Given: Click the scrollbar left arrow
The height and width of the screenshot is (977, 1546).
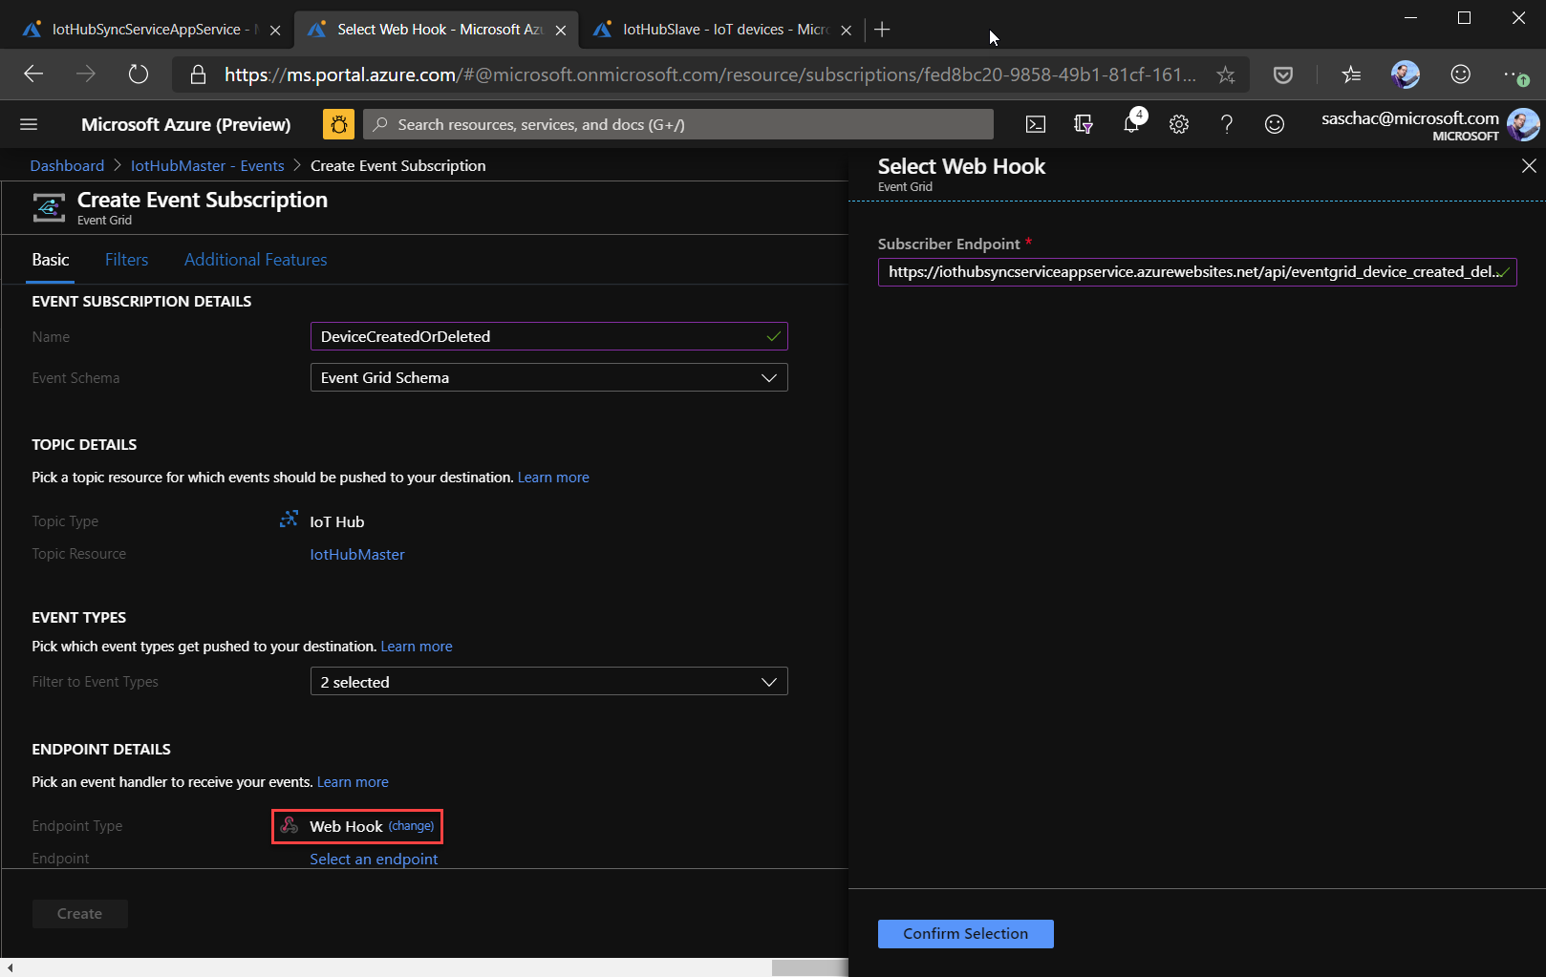Looking at the screenshot, I should click(x=10, y=967).
